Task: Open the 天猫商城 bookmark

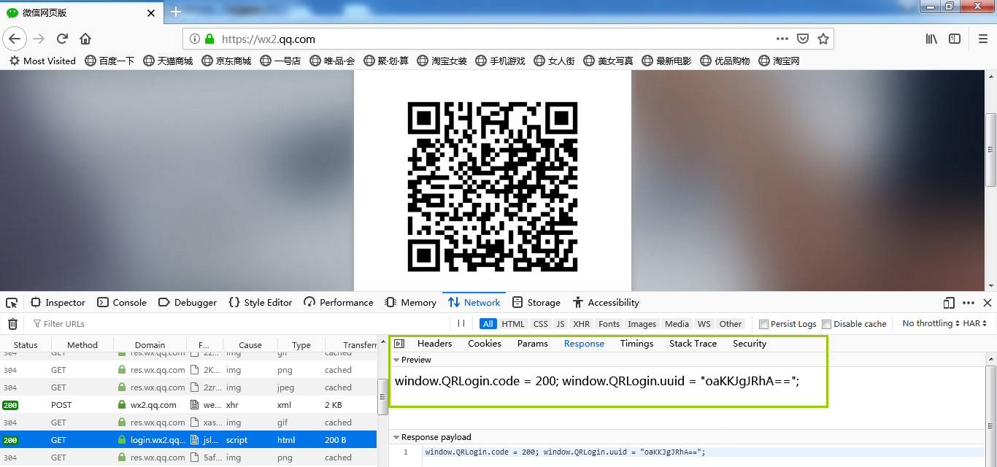Action: click(x=168, y=61)
